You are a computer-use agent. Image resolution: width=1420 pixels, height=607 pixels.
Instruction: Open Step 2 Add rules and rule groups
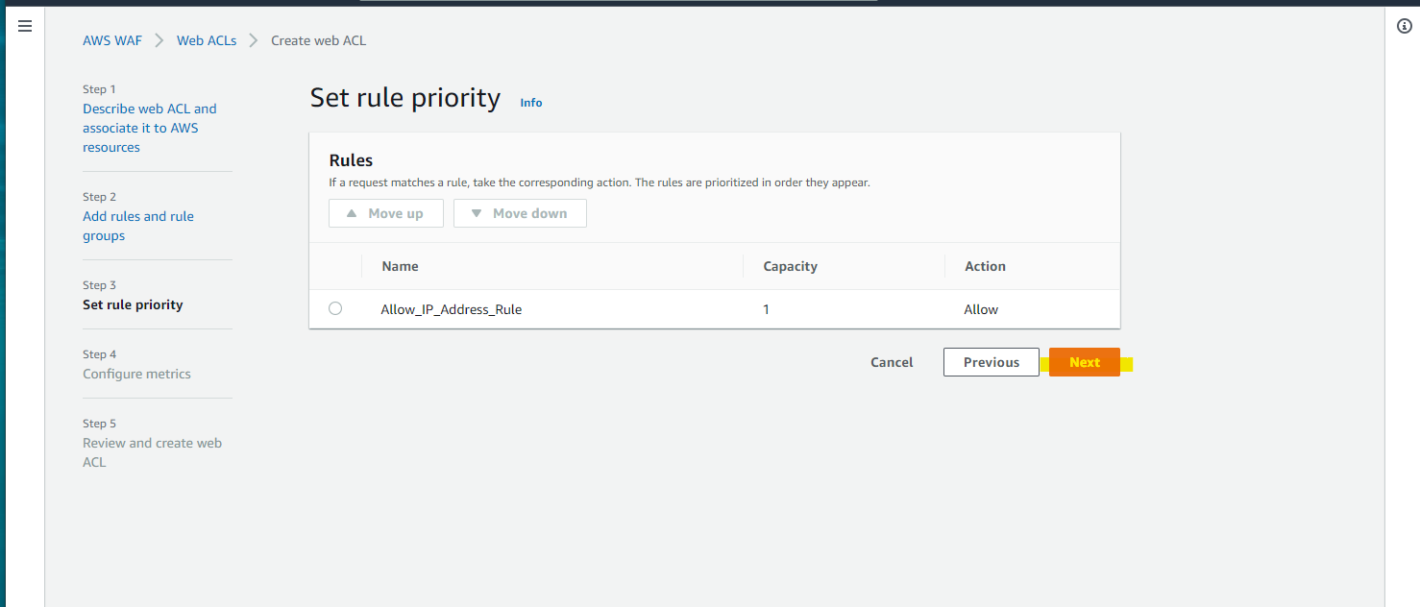tap(137, 225)
